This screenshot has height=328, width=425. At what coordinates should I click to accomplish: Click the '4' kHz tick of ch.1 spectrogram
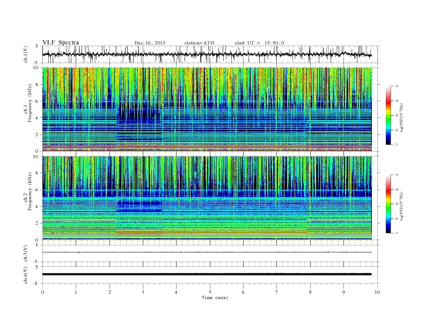click(38, 118)
